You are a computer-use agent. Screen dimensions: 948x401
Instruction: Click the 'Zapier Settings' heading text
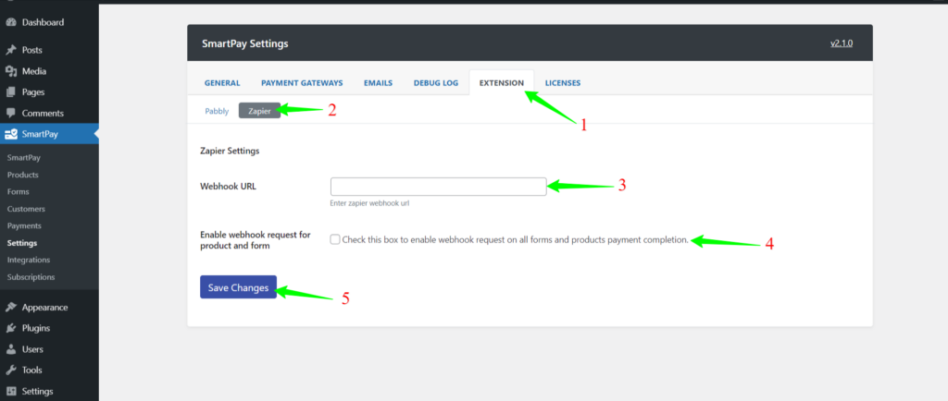230,151
